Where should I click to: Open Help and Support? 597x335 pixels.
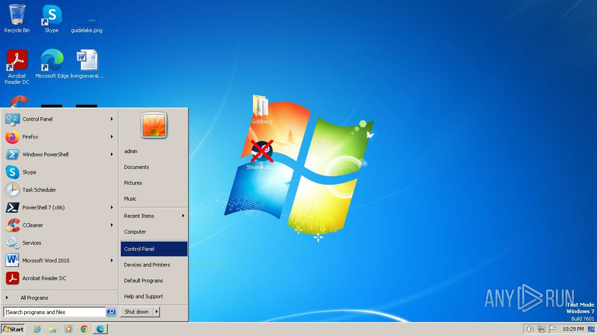[x=154, y=296]
